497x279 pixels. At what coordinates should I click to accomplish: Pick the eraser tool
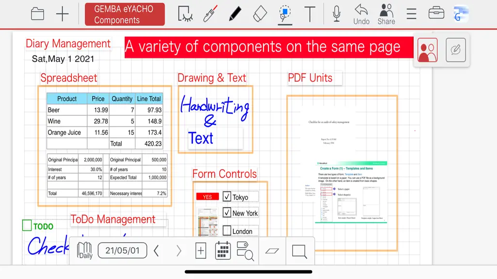pos(260,14)
